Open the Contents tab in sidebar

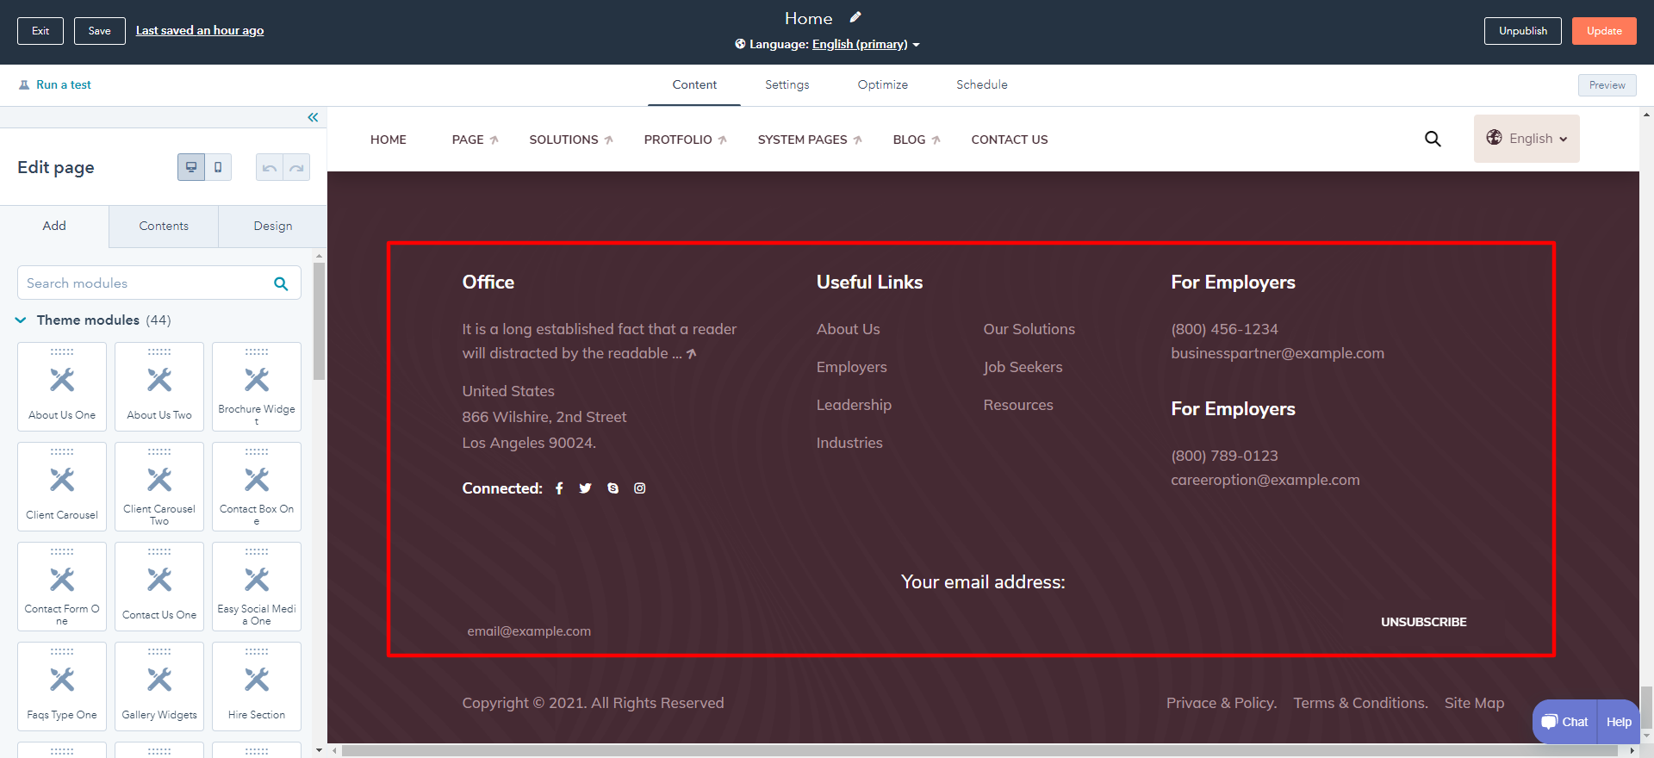pyautogui.click(x=164, y=226)
